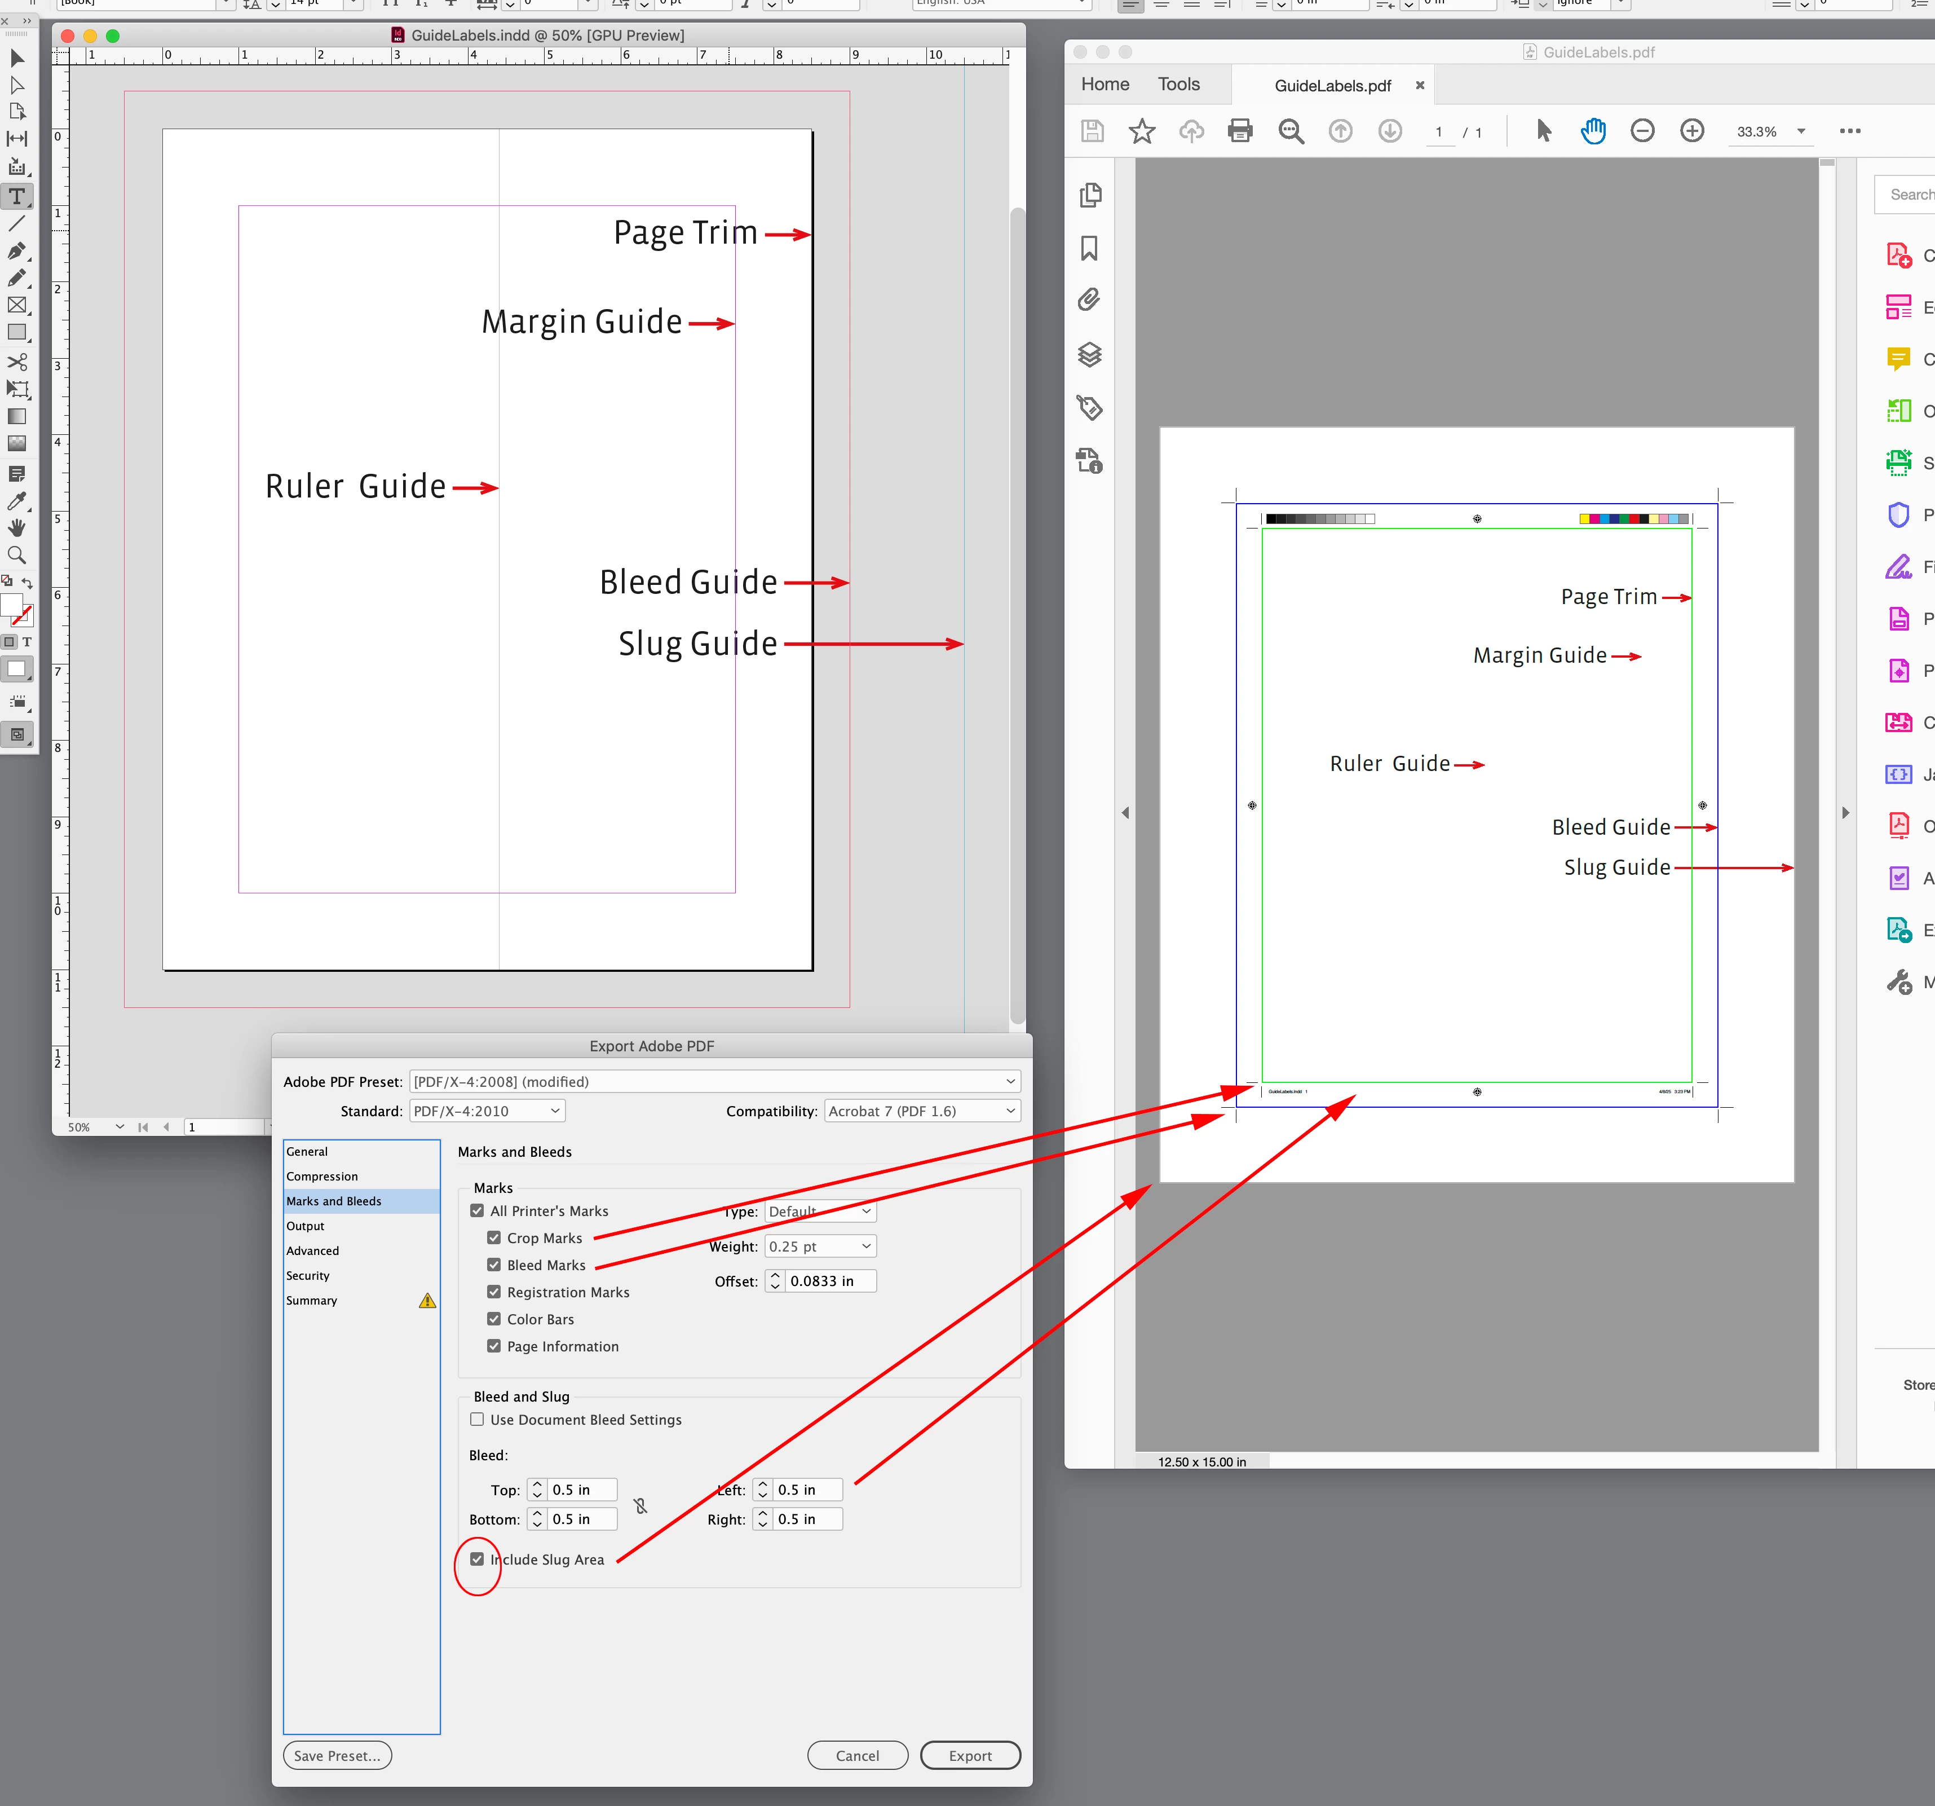Click the Acrobat print icon
1935x1806 pixels.
[x=1240, y=130]
